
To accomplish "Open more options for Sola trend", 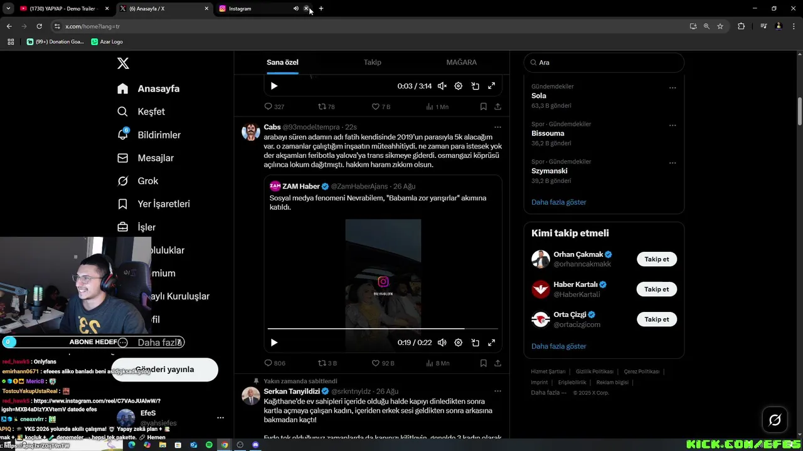I will (x=673, y=88).
